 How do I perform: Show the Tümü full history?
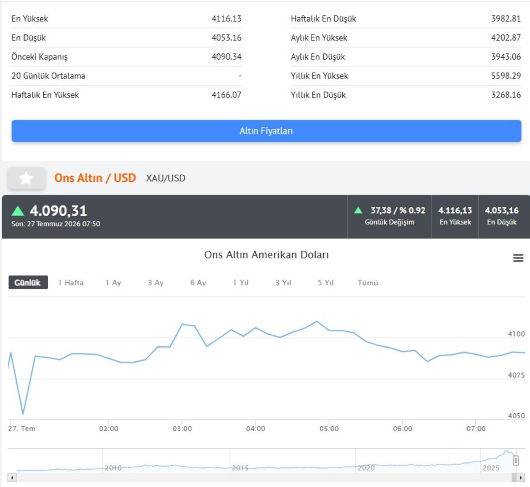point(368,283)
